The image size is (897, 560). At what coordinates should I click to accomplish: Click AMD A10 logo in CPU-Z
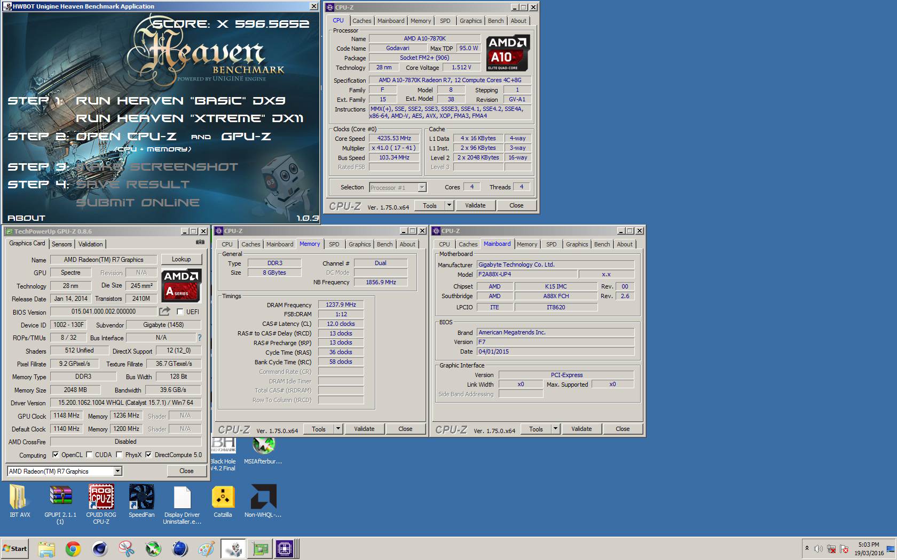pos(508,53)
